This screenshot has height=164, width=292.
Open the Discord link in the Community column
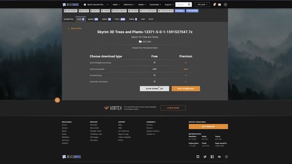coord(149,128)
